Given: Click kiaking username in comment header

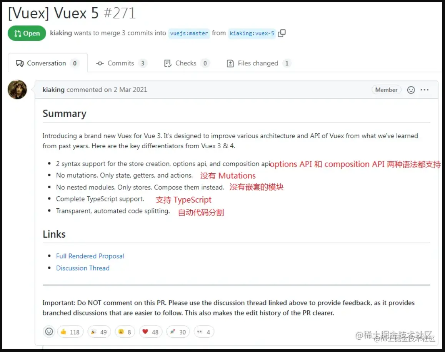Looking at the screenshot, I should pyautogui.click(x=53, y=89).
